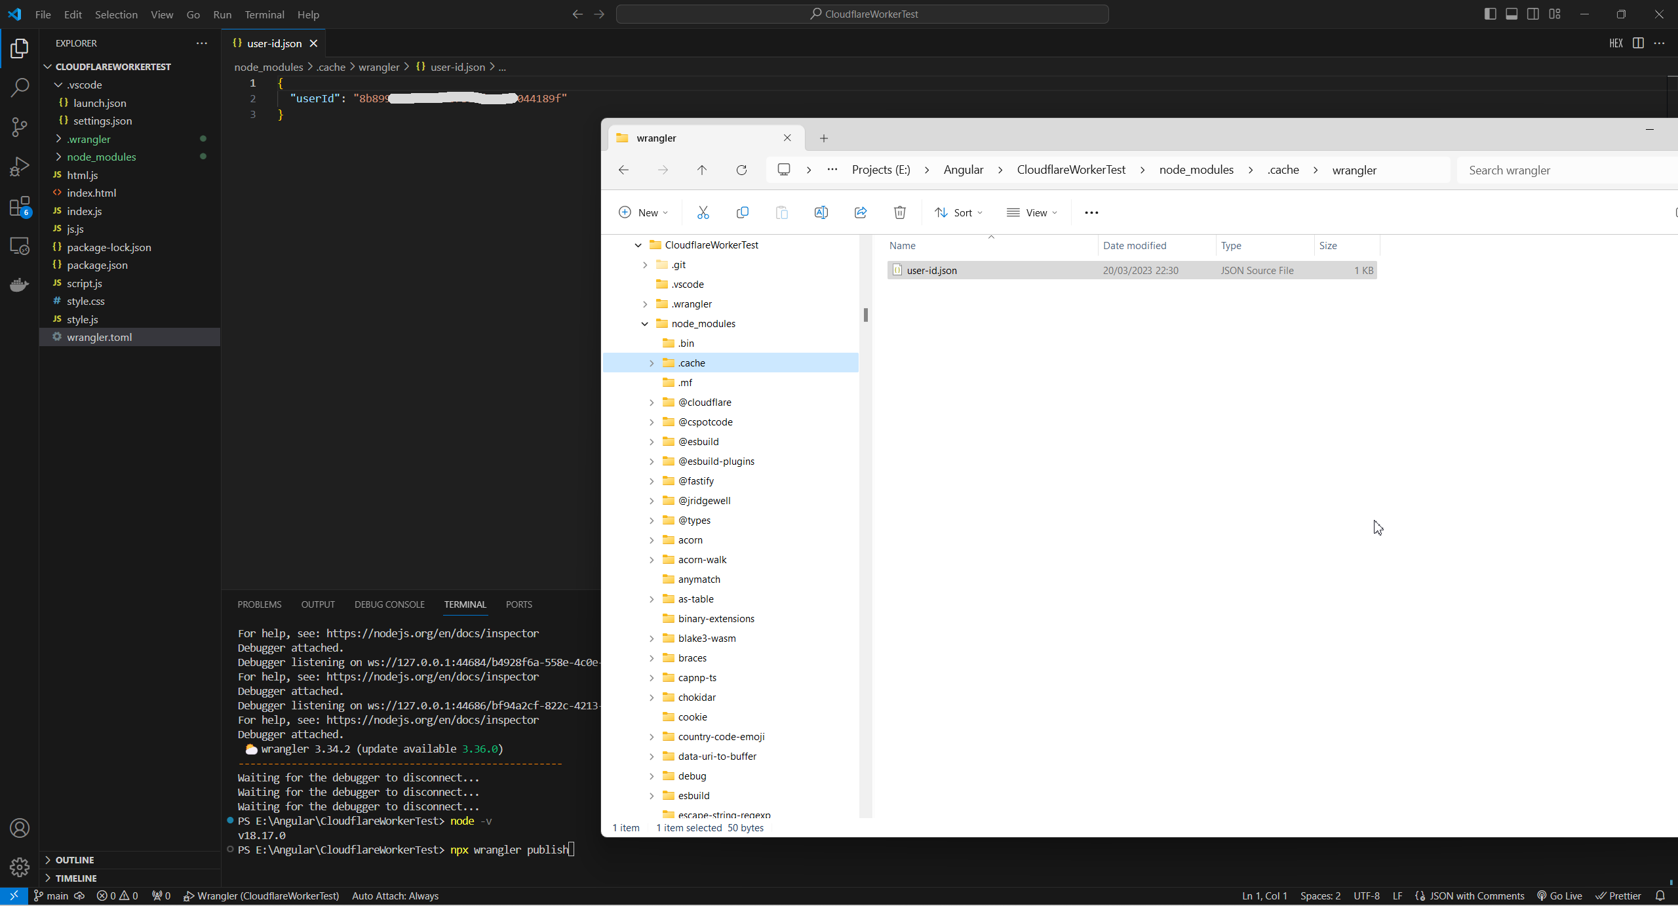Open Run and Debug view icon
Image resolution: width=1678 pixels, height=906 pixels.
[x=20, y=167]
